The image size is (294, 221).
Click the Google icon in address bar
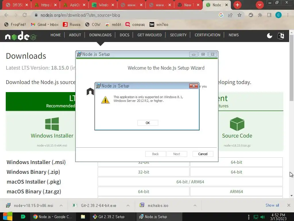(x=221, y=15)
